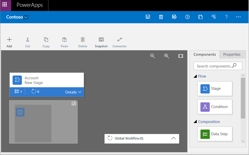Click Add in the toolbar
Image resolution: width=249 pixels, height=155 pixels.
(9, 42)
